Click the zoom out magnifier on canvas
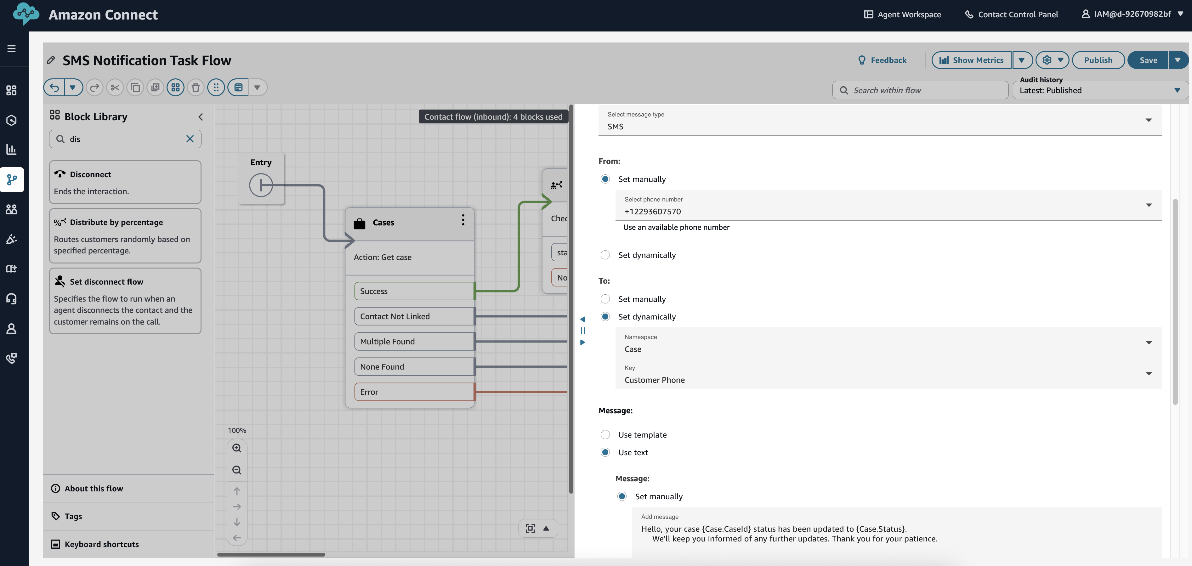The width and height of the screenshot is (1192, 566). pos(236,470)
